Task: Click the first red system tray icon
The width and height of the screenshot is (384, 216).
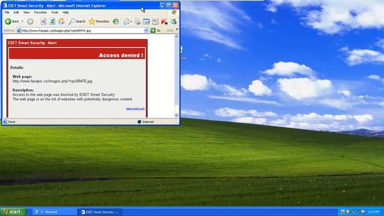Action: [343, 212]
